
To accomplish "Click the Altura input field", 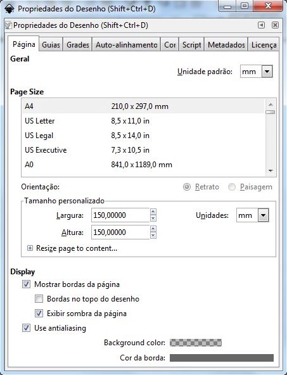I will point(120,232).
